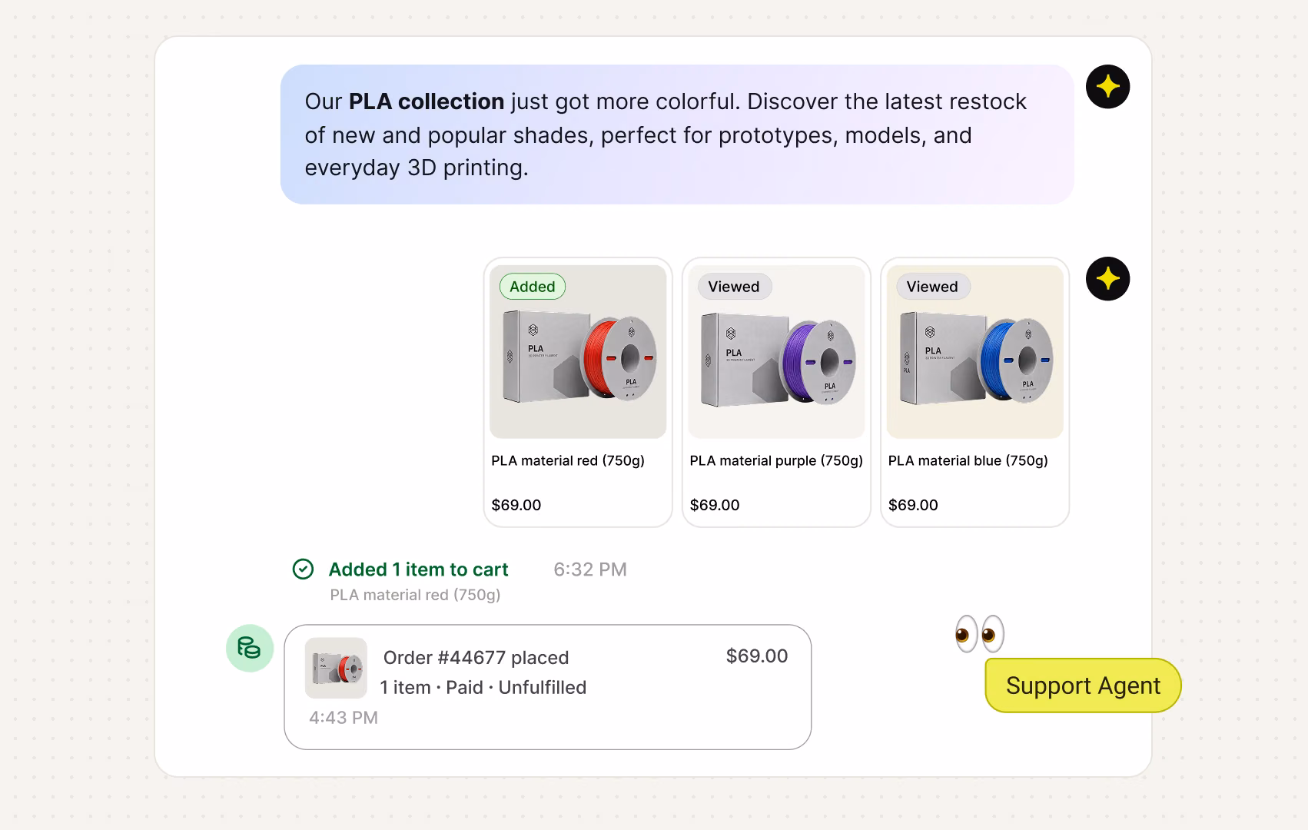Click the order total $69.00 in the order card
This screenshot has height=830, width=1308.
click(757, 656)
